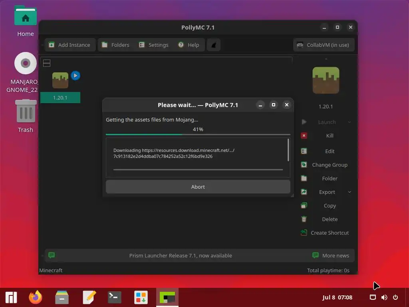Click the Export arrow icon

(x=304, y=192)
